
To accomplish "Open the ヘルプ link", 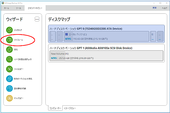I will [x=164, y=8].
